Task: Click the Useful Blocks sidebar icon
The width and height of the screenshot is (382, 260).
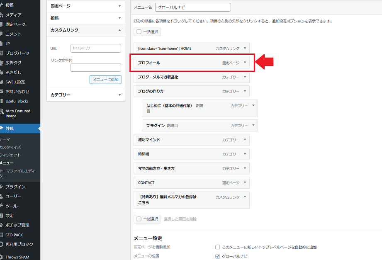Action: 2,101
